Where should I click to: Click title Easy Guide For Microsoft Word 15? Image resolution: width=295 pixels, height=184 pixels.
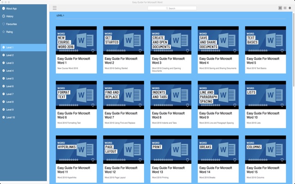263,170
